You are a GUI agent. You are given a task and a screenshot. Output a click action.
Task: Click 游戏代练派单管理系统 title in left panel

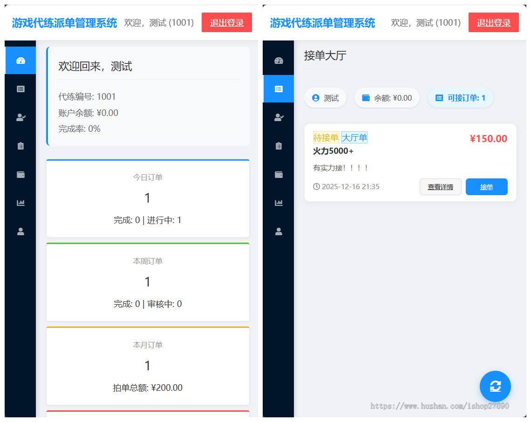click(x=64, y=23)
